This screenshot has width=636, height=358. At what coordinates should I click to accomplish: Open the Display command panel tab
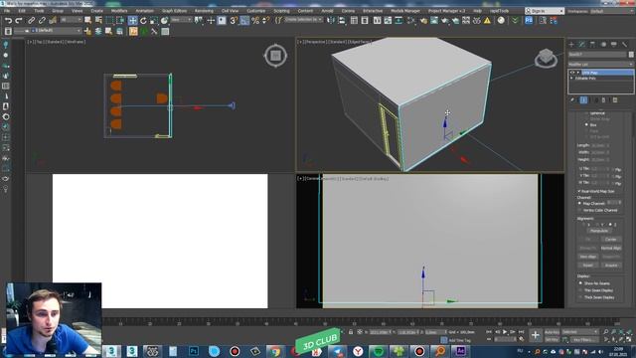click(614, 44)
